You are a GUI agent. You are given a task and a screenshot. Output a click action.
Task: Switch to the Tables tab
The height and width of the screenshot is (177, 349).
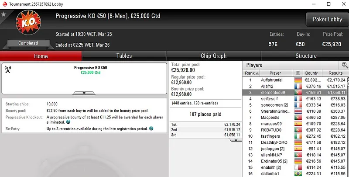click(x=124, y=56)
